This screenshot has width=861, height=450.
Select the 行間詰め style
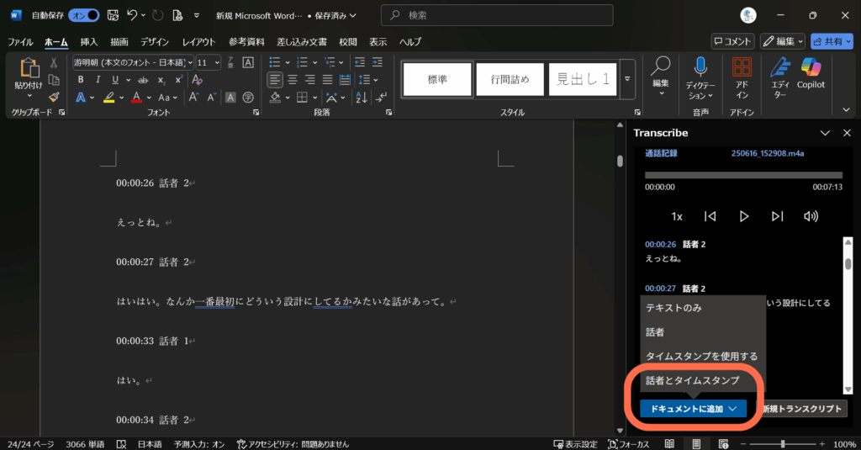tap(510, 80)
